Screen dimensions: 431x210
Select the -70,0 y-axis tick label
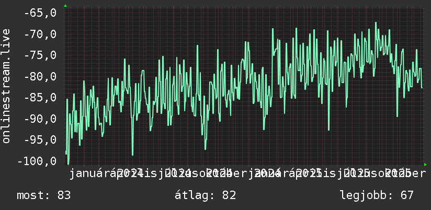41,34
